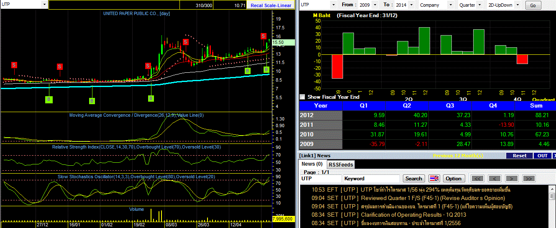Viewport: 556px width, 228px height.
Task: Select the 2009 year row header
Action: [321, 144]
